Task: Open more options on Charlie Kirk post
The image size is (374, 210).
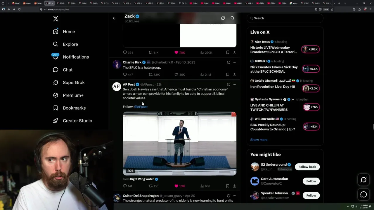Action: click(x=234, y=62)
